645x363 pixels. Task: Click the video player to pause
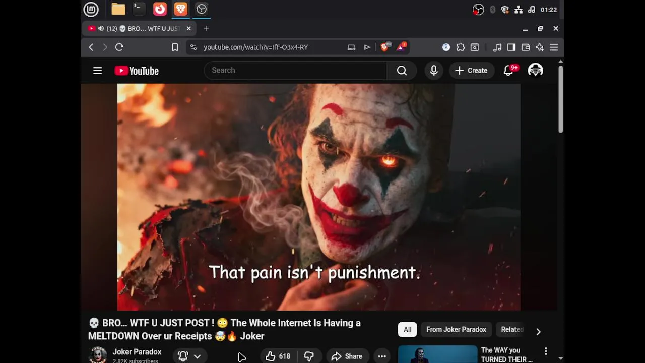(x=319, y=197)
